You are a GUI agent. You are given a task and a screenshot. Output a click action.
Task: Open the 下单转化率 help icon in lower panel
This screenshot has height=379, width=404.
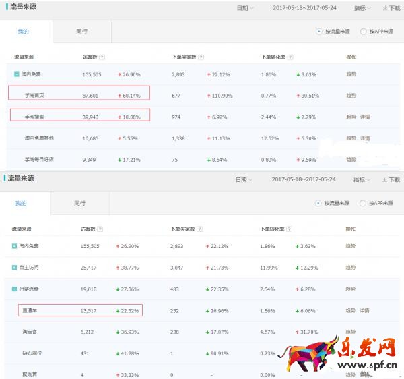pyautogui.click(x=289, y=229)
